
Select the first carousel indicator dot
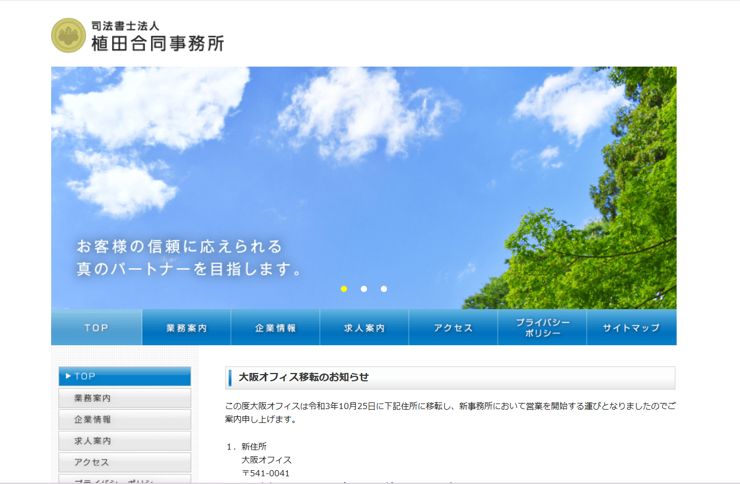pyautogui.click(x=344, y=289)
